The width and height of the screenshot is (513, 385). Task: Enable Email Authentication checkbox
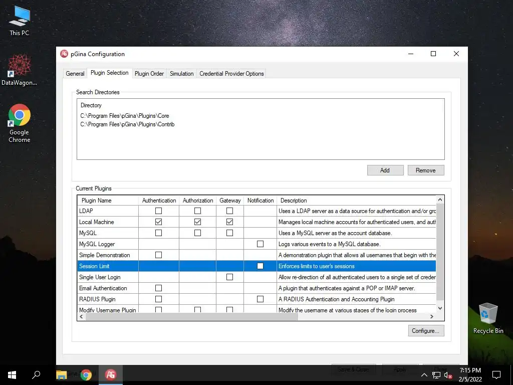(x=158, y=288)
